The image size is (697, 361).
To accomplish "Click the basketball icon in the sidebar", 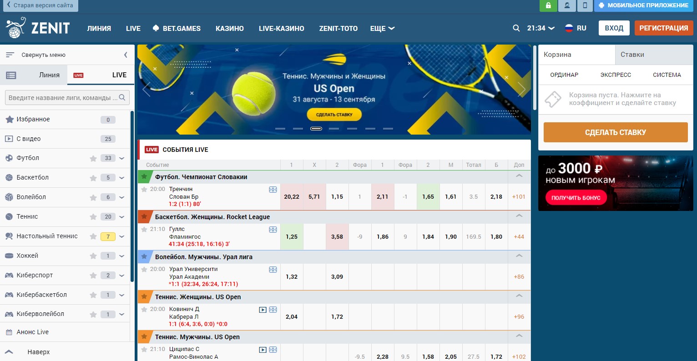I will click(x=9, y=178).
